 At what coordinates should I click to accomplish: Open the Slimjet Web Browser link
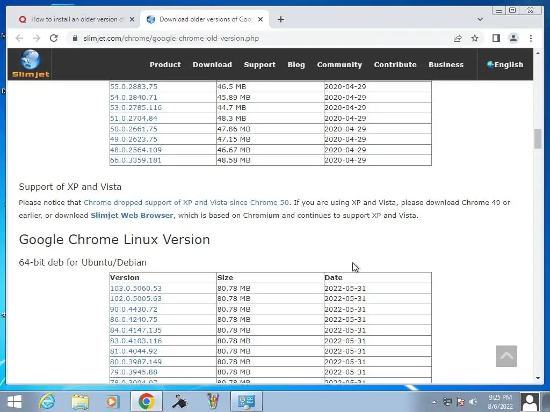pyautogui.click(x=132, y=215)
